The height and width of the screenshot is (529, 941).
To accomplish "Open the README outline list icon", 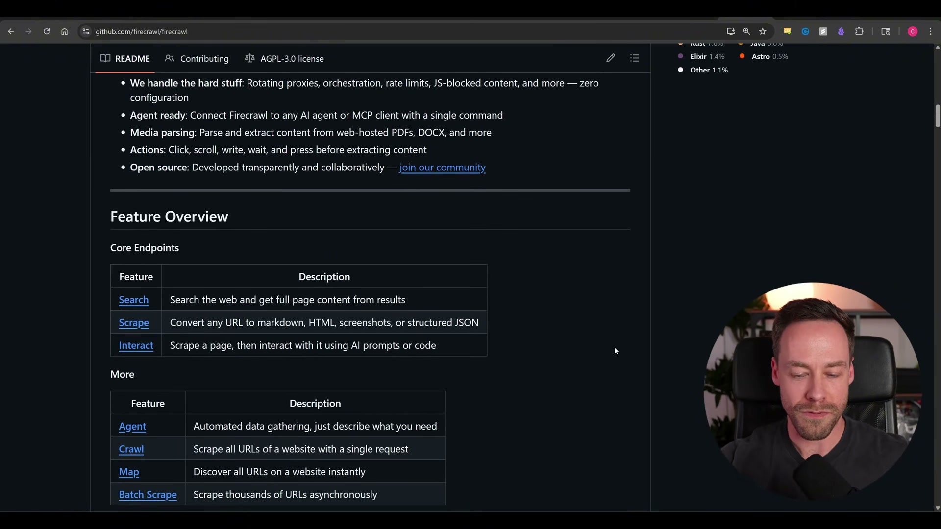I will pos(635,58).
